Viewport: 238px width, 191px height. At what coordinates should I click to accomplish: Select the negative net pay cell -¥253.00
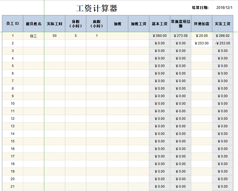tap(223, 43)
